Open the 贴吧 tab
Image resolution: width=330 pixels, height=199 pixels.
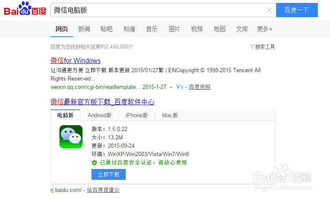(x=107, y=29)
